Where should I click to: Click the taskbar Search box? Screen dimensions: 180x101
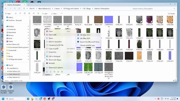(x=16, y=99)
